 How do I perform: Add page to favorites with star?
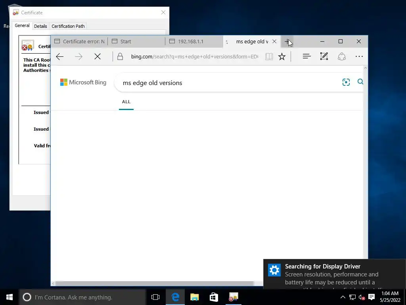(x=282, y=56)
